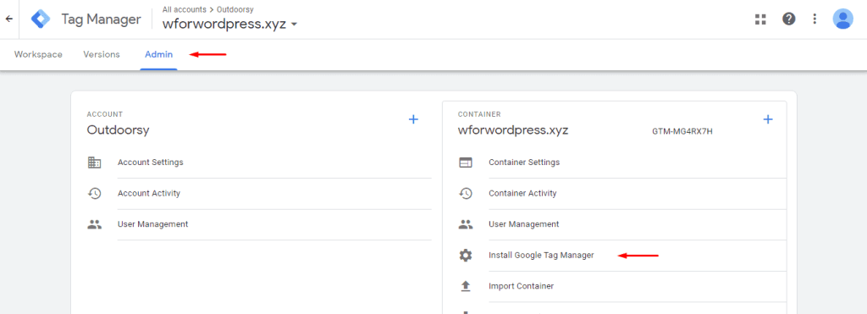867x314 pixels.
Task: Open the All accounts breadcrumb link
Action: pyautogui.click(x=184, y=9)
